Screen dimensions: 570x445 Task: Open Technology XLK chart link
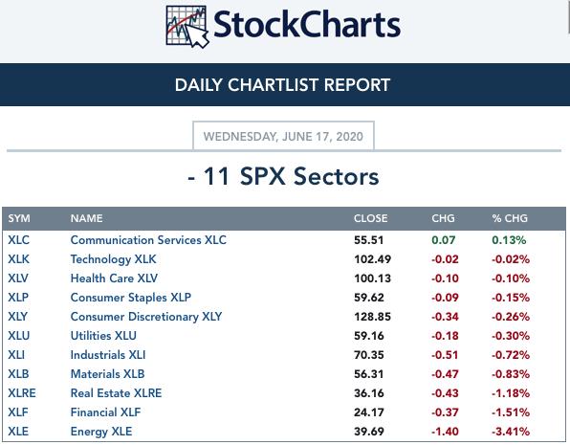tap(114, 259)
